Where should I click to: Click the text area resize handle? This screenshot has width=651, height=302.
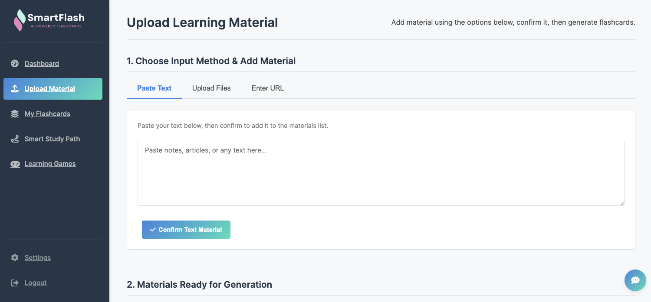621,203
